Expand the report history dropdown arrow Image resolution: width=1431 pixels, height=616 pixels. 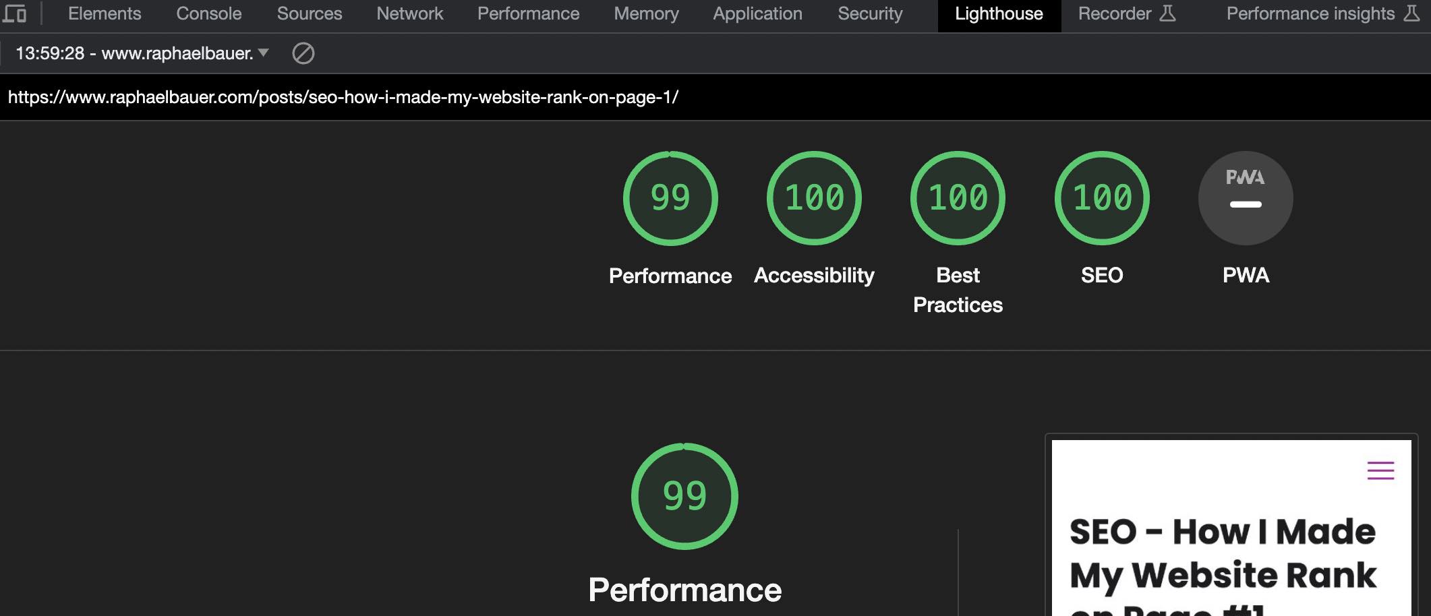click(x=264, y=53)
